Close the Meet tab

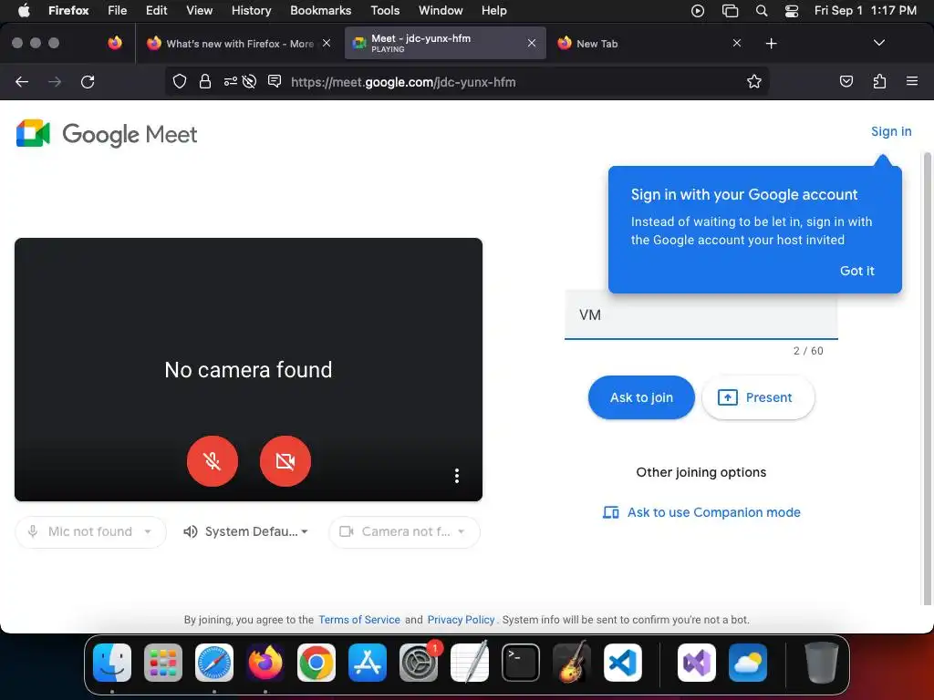click(532, 43)
